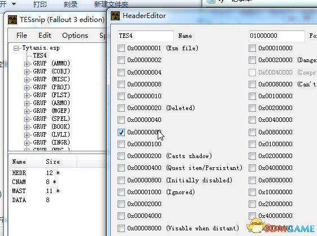Tick the 0x00000004 flag checkbox
Screen dimensions: 317x236
(121, 72)
